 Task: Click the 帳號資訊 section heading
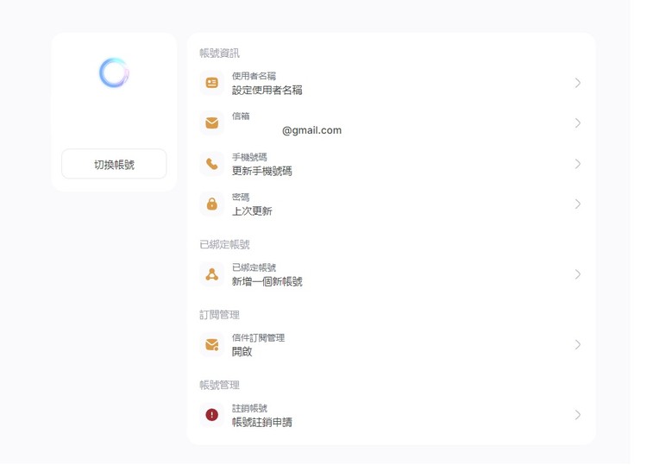click(x=219, y=53)
